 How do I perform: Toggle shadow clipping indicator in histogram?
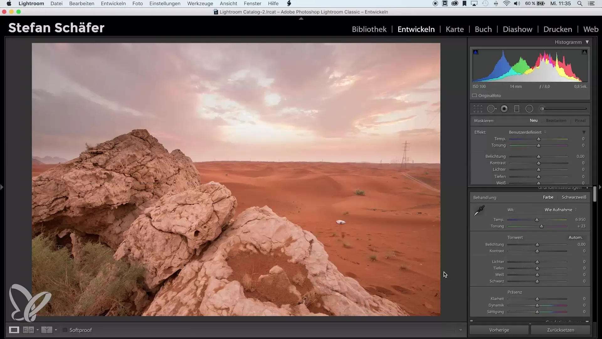pyautogui.click(x=476, y=52)
